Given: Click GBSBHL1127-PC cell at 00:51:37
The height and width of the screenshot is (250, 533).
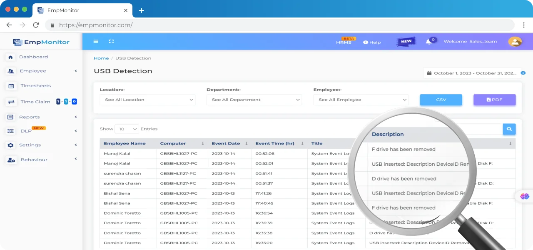Looking at the screenshot, I should click(x=178, y=183).
